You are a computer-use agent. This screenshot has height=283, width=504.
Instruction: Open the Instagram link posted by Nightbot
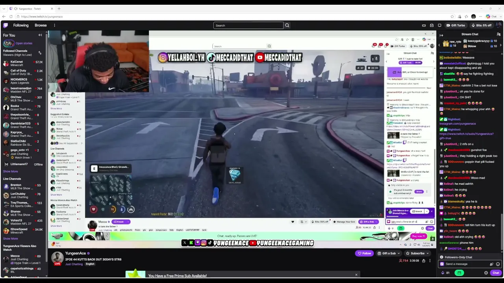click(x=458, y=124)
